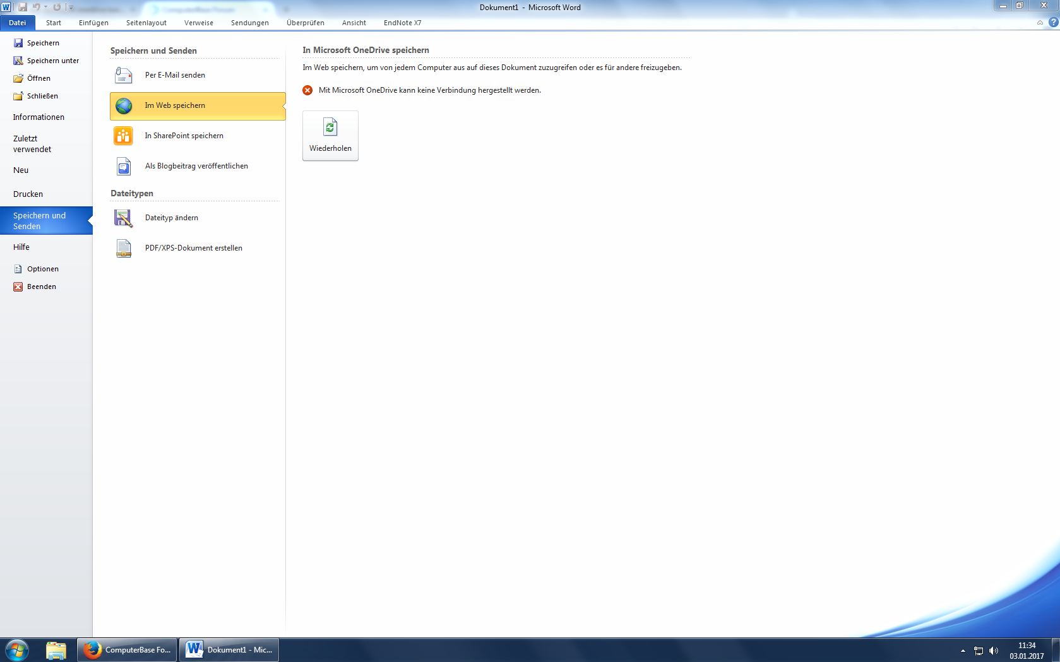Open Optionen from the backstage sidebar
The height and width of the screenshot is (662, 1060).
[36, 269]
